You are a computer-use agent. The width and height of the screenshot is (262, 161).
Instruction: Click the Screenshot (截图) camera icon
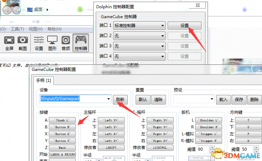[x=23, y=43]
